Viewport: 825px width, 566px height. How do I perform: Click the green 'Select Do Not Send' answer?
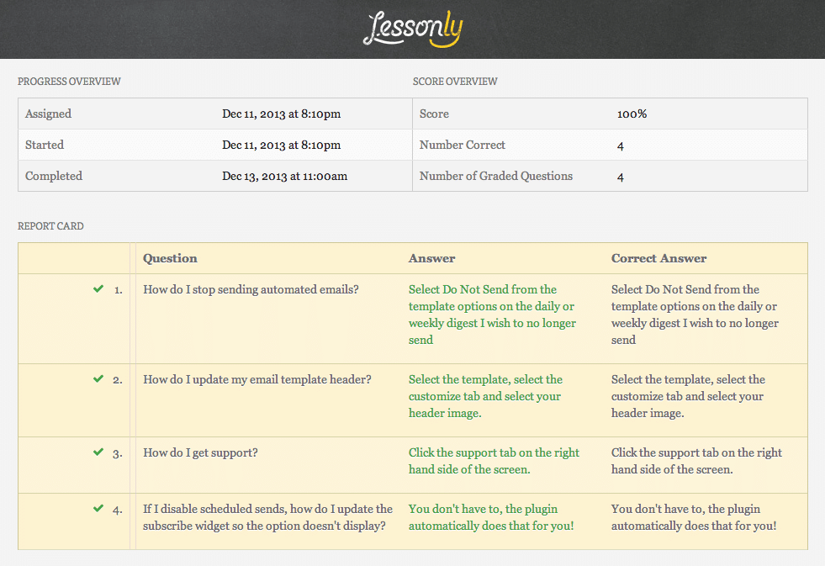coord(492,315)
